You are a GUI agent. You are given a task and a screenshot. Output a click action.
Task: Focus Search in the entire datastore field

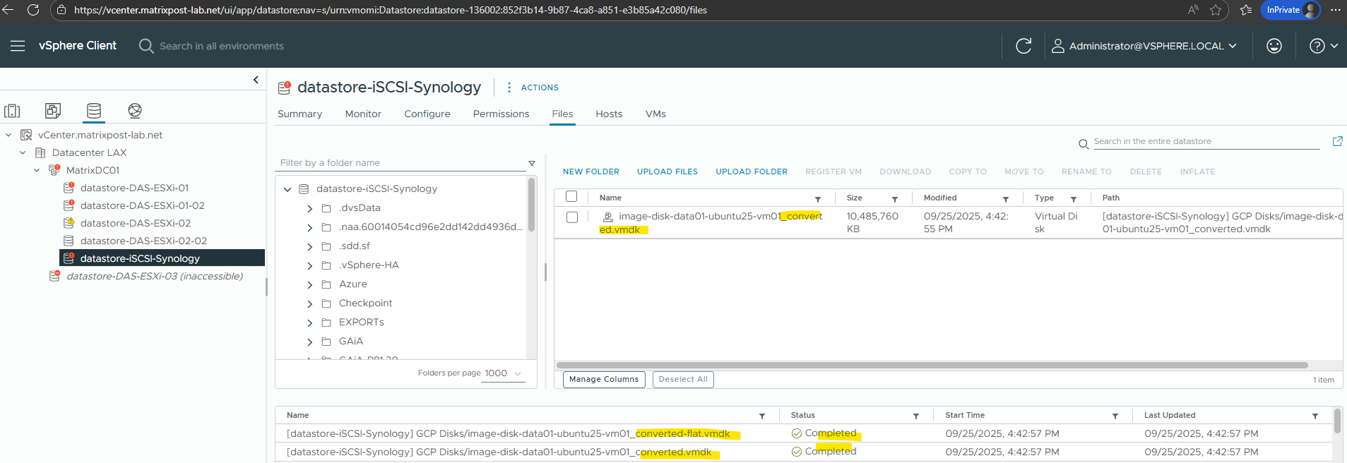(x=1206, y=142)
